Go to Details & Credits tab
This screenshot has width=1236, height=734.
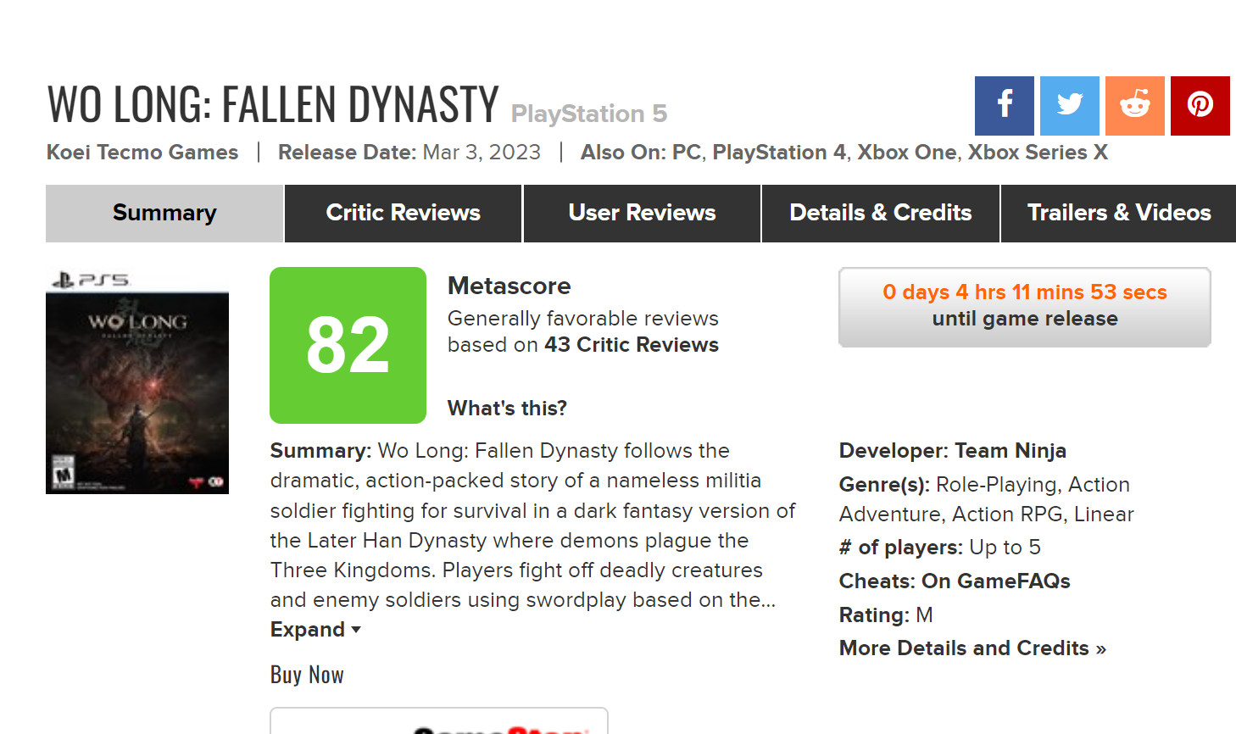click(881, 214)
